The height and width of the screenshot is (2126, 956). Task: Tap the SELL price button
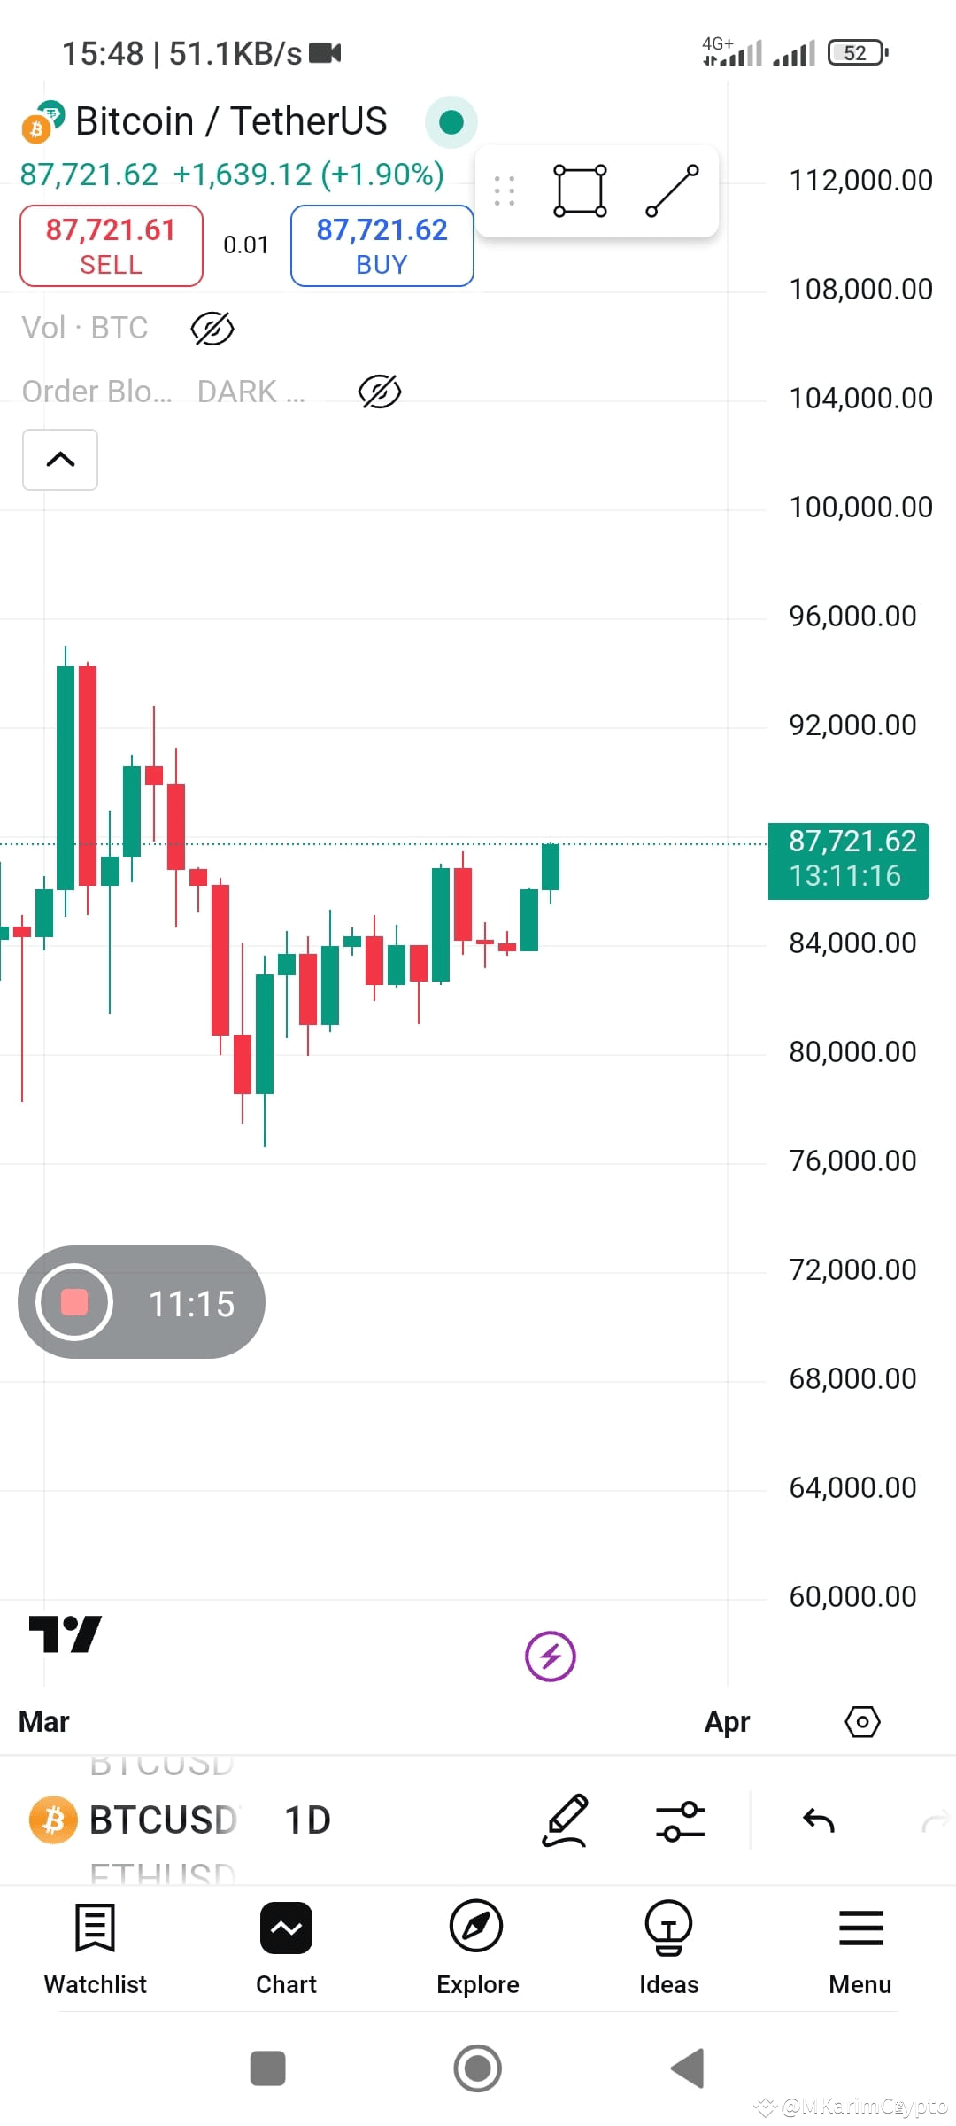pos(112,245)
